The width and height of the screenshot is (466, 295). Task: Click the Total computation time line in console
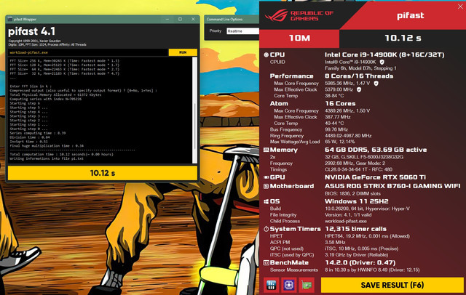(61, 154)
